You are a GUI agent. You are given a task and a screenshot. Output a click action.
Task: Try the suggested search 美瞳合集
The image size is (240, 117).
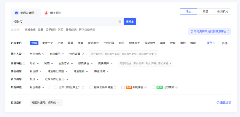click(x=30, y=30)
